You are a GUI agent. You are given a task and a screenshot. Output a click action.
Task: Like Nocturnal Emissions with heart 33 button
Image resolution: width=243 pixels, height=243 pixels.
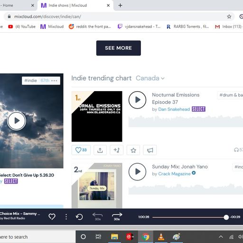pyautogui.click(x=81, y=150)
